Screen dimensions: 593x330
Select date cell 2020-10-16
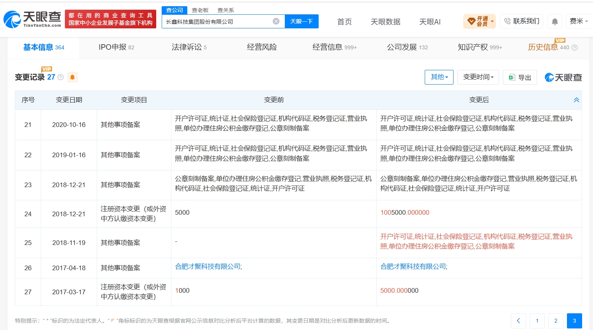(x=69, y=125)
